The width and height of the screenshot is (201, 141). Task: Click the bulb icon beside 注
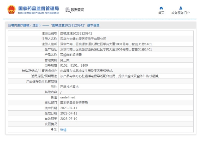(52, 130)
